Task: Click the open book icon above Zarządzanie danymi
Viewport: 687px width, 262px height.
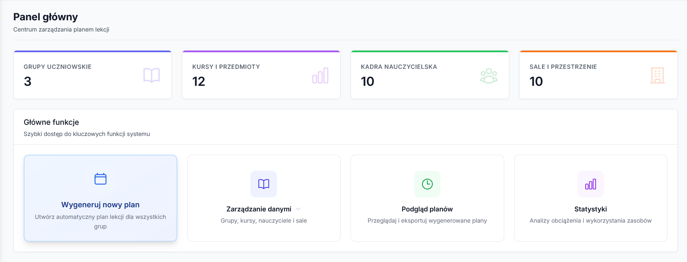Action: click(x=263, y=184)
